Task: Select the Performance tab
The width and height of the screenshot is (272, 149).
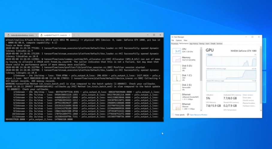Action: click(x=184, y=44)
